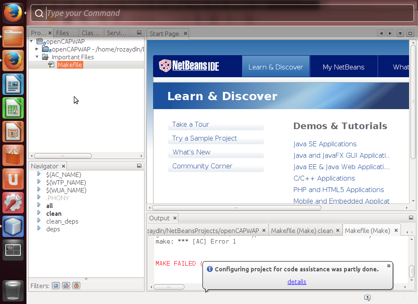Click the search magnifier icon in HUD
The image size is (418, 304).
39,13
